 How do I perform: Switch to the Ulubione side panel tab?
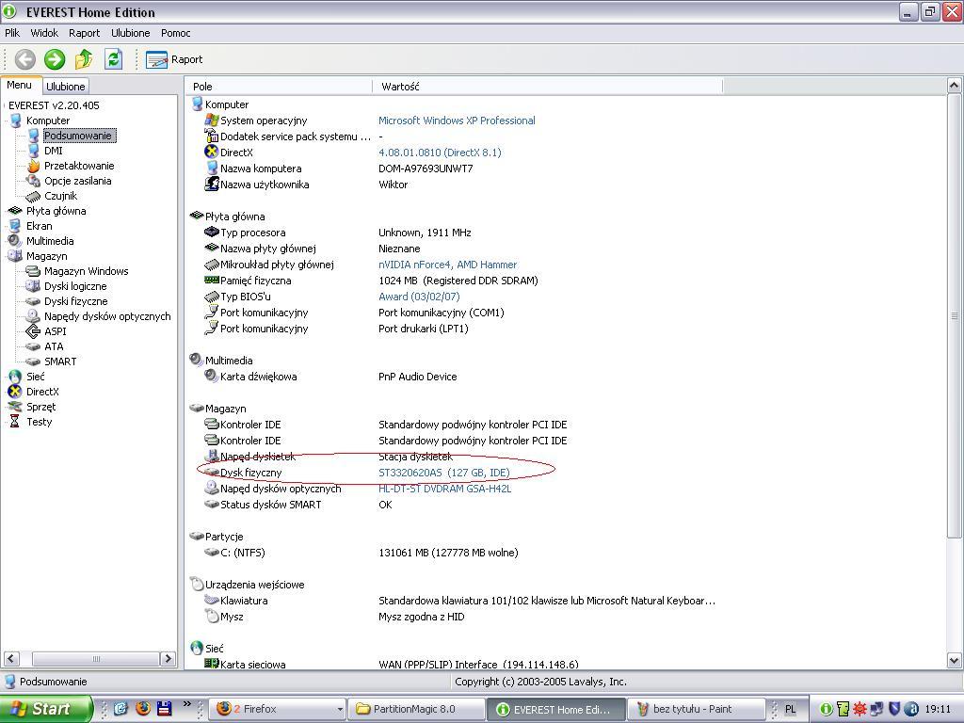point(66,87)
